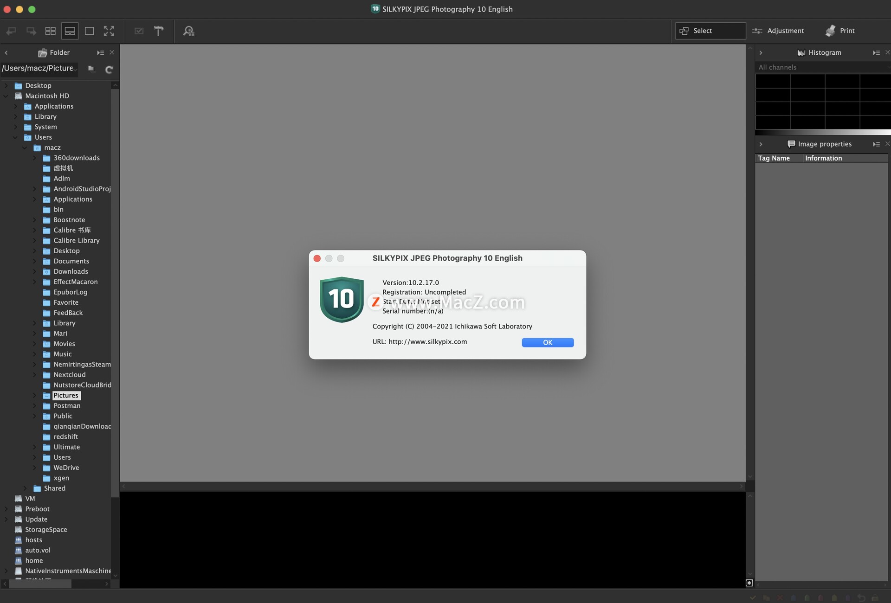
Task: Activate the full screen expand icon
Action: point(109,31)
